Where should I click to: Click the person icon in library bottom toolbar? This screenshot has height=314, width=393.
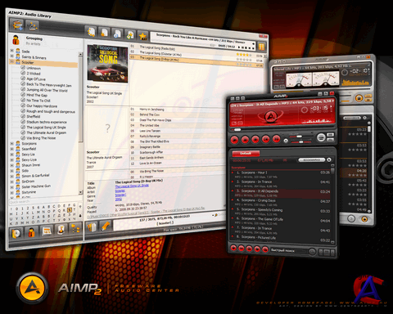32,232
